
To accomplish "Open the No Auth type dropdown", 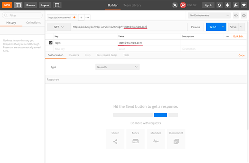I will (x=117, y=67).
